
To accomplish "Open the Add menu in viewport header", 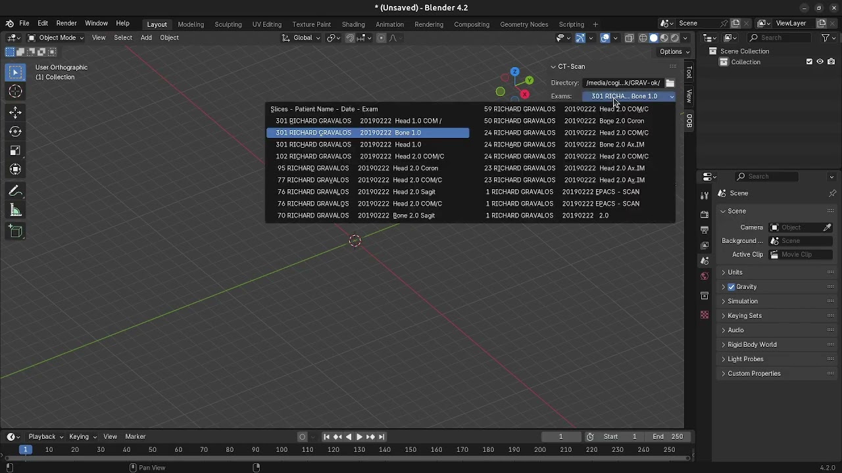I will (x=146, y=37).
